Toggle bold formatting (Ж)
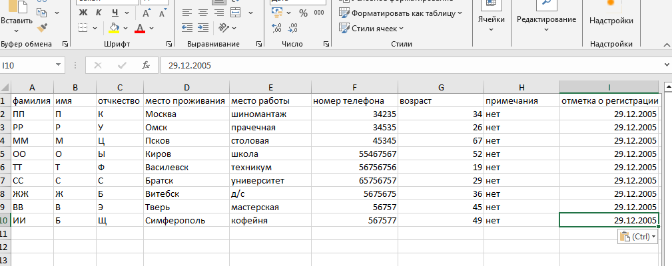 83,13
